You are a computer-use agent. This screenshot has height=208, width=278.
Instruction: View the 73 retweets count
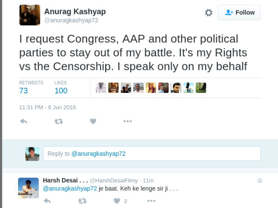[24, 91]
